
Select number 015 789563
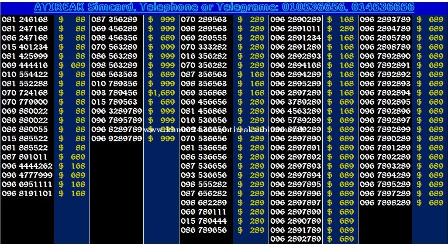click(x=114, y=102)
